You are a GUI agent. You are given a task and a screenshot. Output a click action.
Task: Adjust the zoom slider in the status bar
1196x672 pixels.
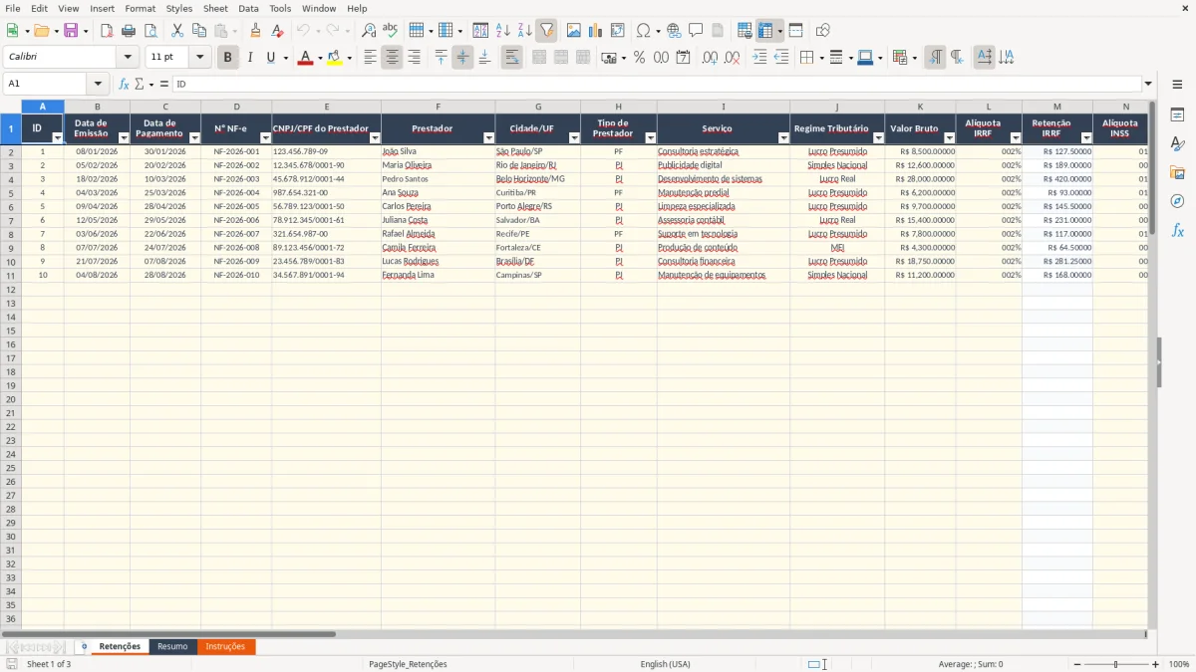click(x=1116, y=664)
